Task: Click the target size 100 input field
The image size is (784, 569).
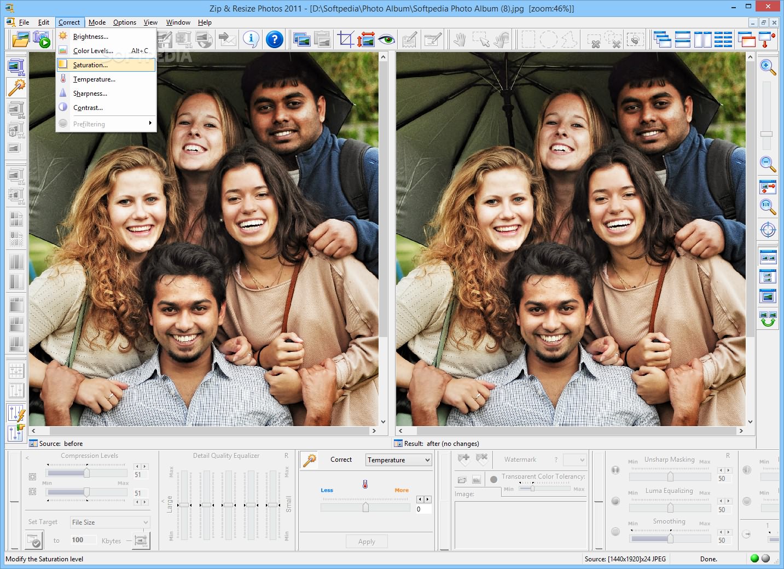Action: coord(83,540)
